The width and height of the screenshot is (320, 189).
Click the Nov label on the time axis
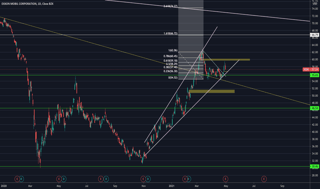pyautogui.click(x=144, y=186)
